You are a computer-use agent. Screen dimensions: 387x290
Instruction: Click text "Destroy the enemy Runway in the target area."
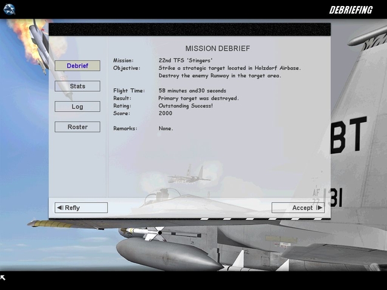point(220,76)
